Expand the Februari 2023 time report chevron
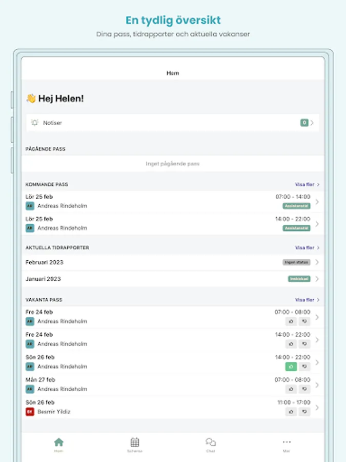The width and height of the screenshot is (346, 462). [x=317, y=262]
